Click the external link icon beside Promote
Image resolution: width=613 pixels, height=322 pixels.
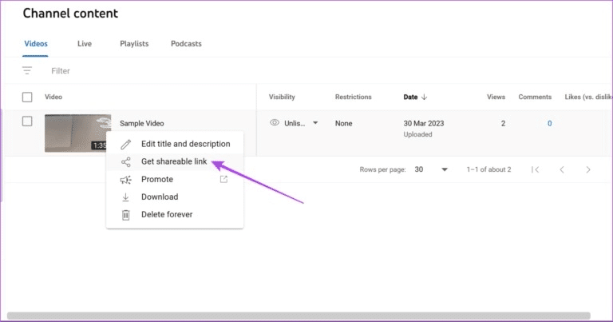(223, 180)
